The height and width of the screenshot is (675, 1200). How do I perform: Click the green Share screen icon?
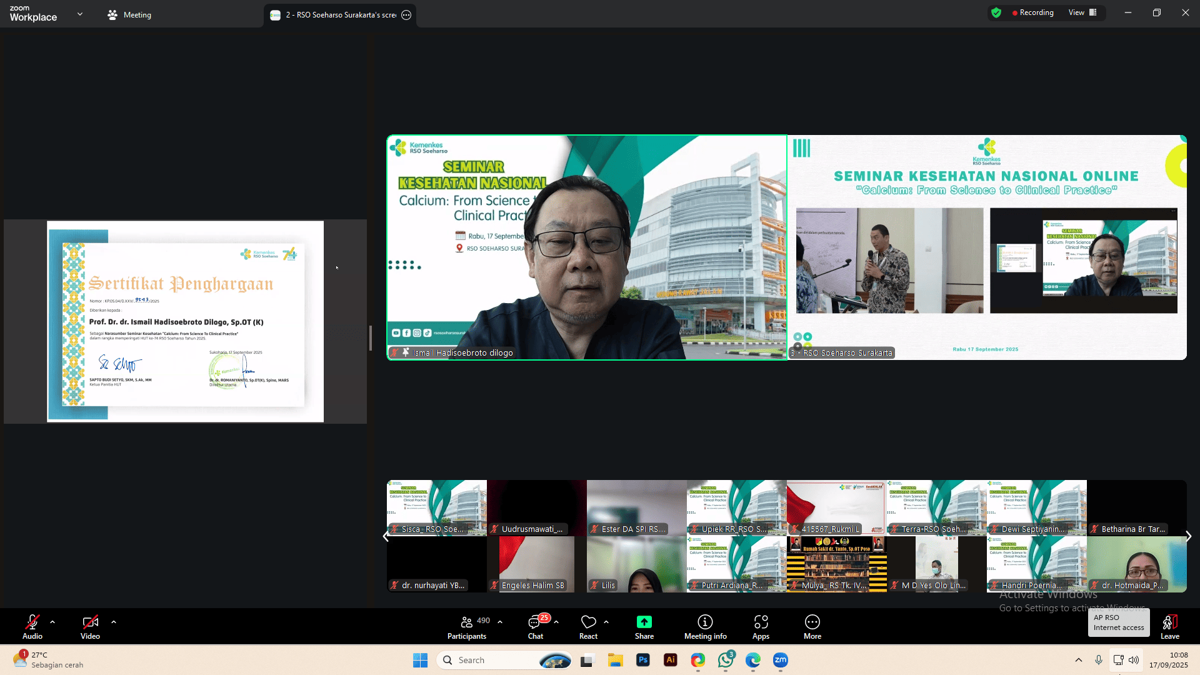(x=644, y=622)
